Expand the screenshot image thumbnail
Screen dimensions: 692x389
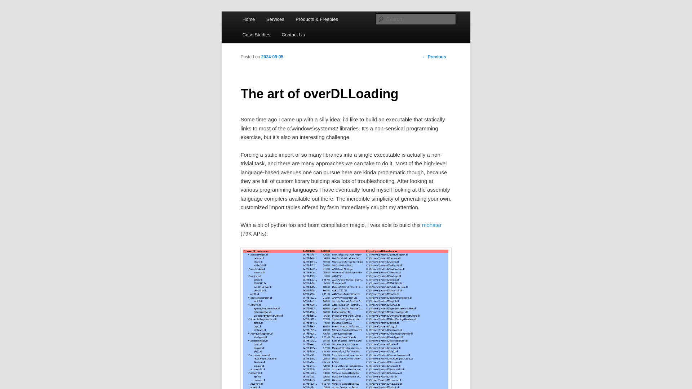[346, 318]
